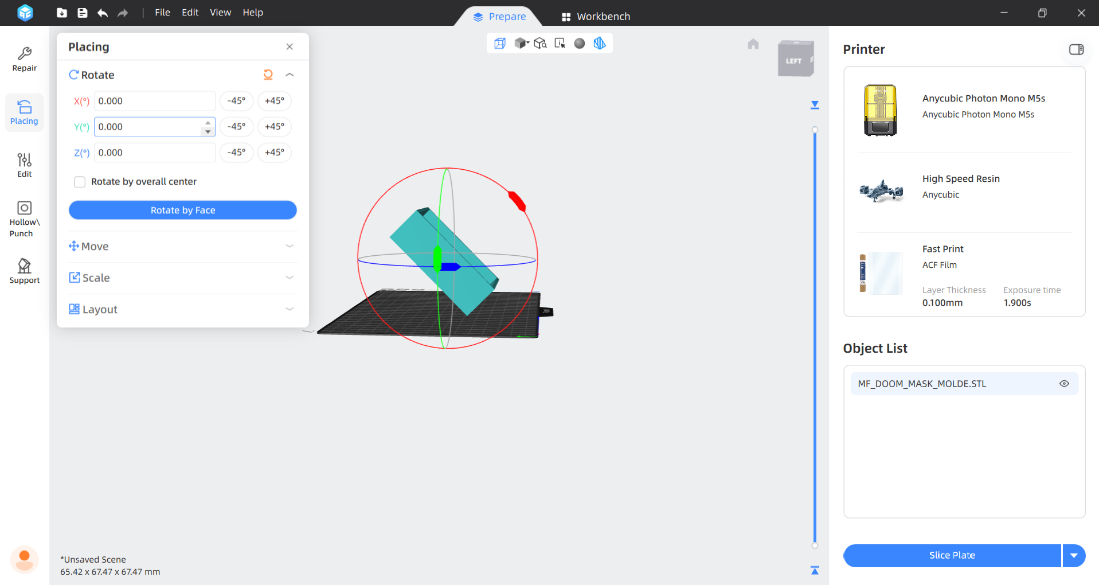1099x585 pixels.
Task: Click the High Speed Resin thumbnail
Action: [x=882, y=192]
